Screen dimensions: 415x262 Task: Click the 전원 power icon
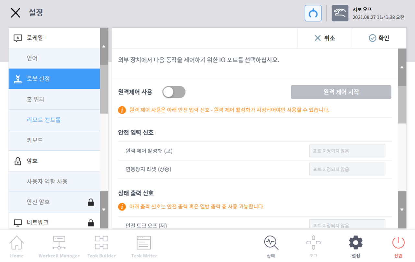(x=398, y=246)
